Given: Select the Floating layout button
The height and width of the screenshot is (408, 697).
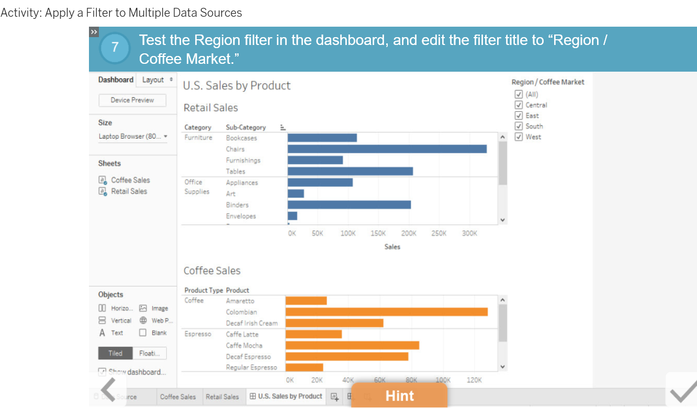Looking at the screenshot, I should 150,353.
